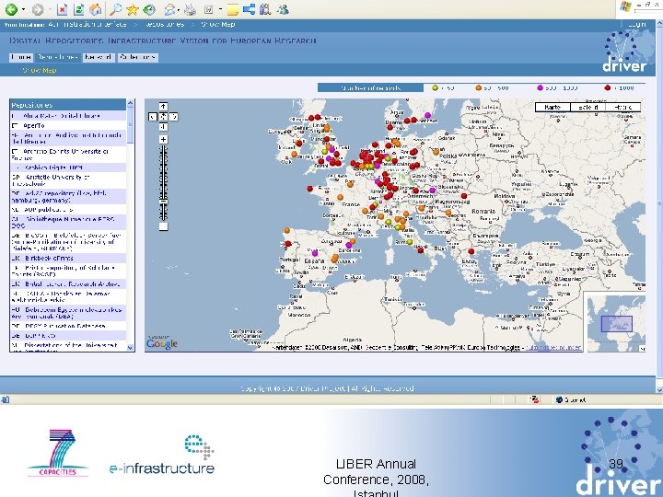Select the yellow Show Map submenu item
This screenshot has width=663, height=497.
click(x=40, y=70)
